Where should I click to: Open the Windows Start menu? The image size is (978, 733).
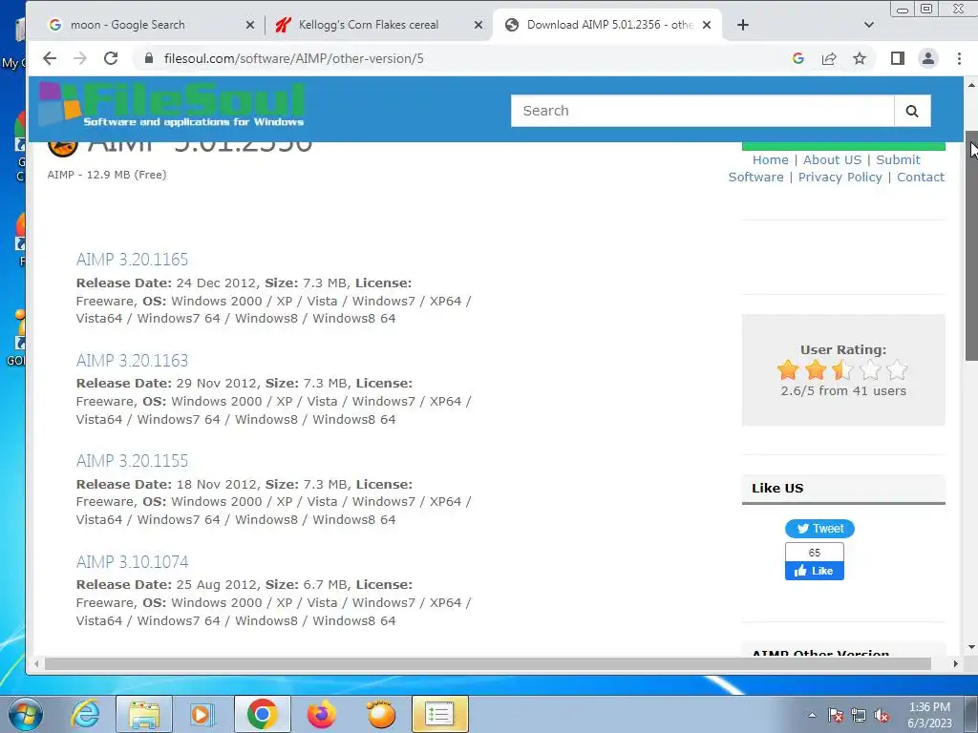[25, 714]
